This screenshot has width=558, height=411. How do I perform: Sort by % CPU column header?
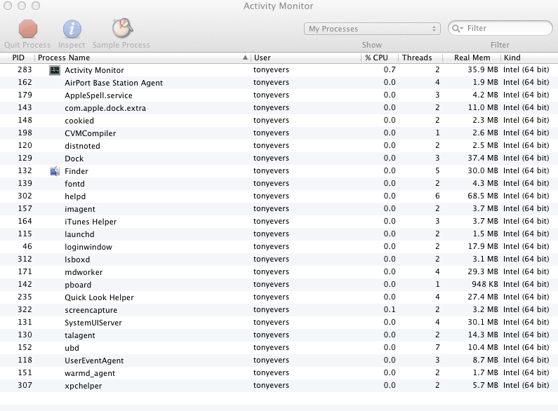coord(380,58)
